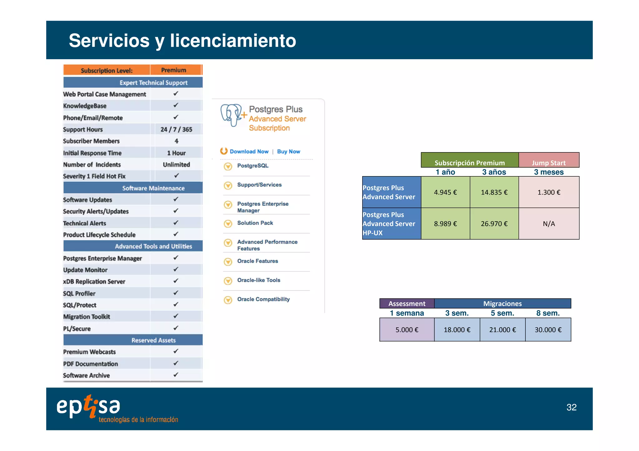Click the 8.989 € price cell
Image resolution: width=639 pixels, height=451 pixels.
pos(446,223)
